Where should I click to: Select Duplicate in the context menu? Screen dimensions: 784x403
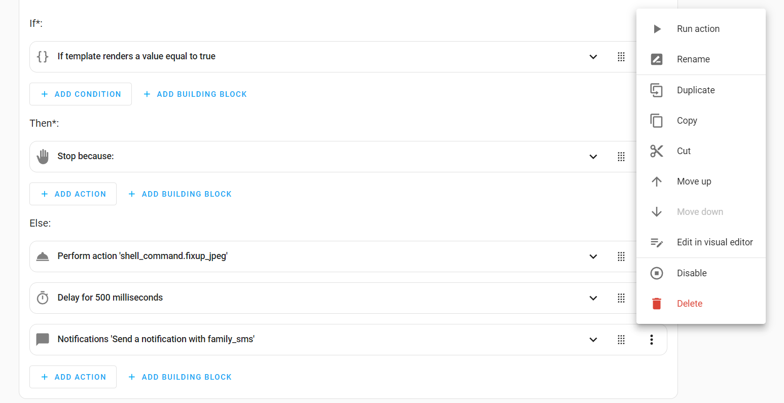click(x=695, y=90)
